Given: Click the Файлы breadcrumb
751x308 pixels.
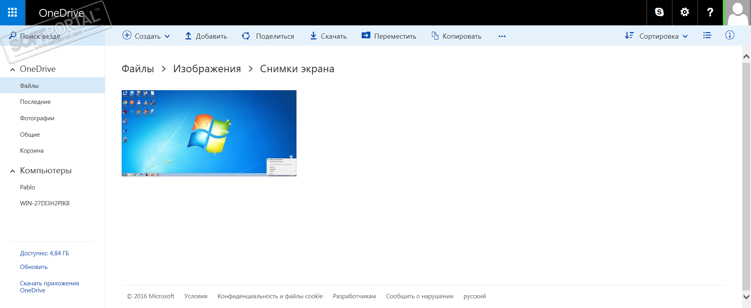Looking at the screenshot, I should pyautogui.click(x=138, y=69).
